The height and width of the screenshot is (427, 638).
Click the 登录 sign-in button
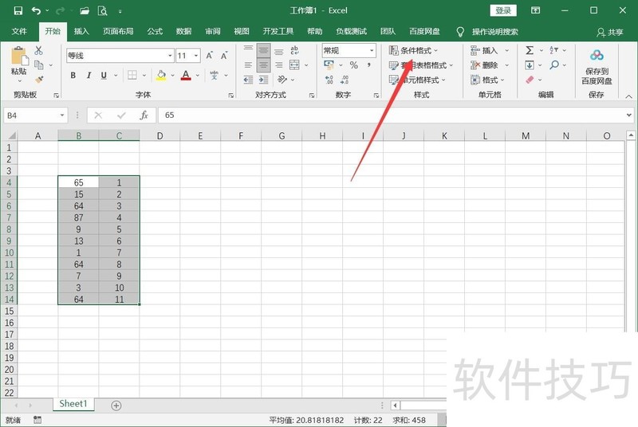pyautogui.click(x=503, y=10)
